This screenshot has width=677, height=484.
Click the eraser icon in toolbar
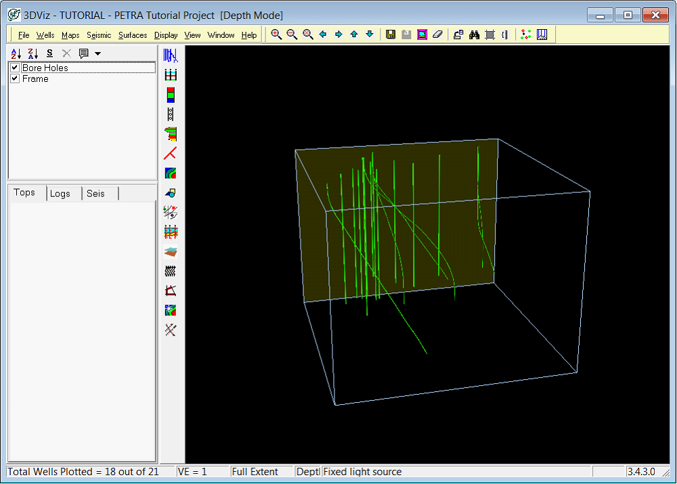click(438, 35)
